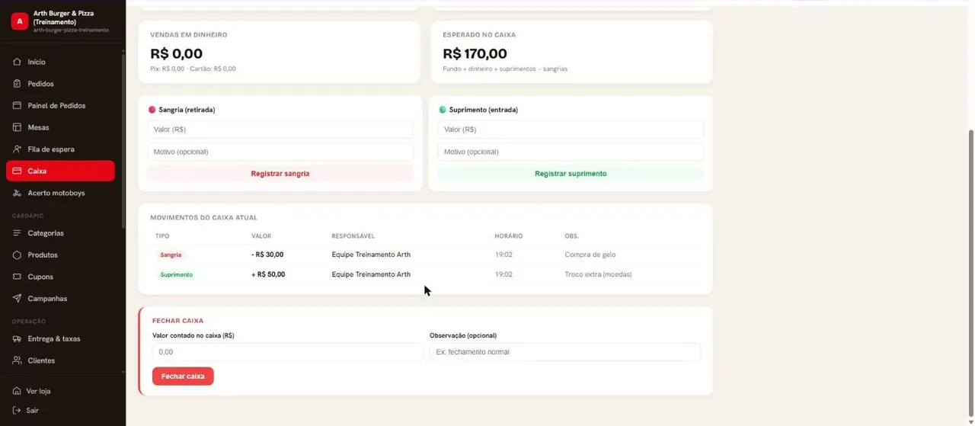The width and height of the screenshot is (975, 426).
Task: Click Sair to log out
Action: point(32,410)
